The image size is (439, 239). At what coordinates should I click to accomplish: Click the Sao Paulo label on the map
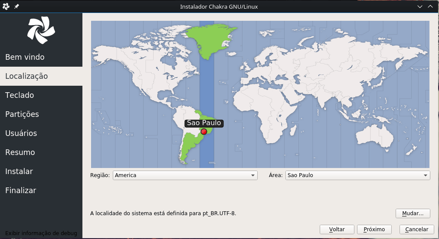tap(204, 123)
